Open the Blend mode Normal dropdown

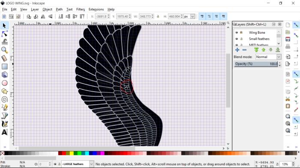pyautogui.click(x=279, y=57)
